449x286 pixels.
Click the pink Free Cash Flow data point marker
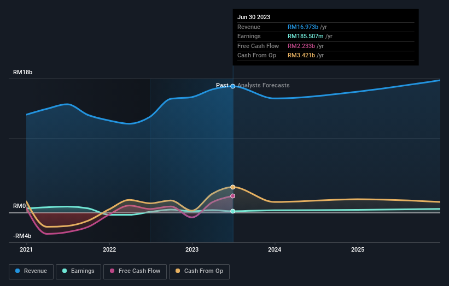pos(233,196)
